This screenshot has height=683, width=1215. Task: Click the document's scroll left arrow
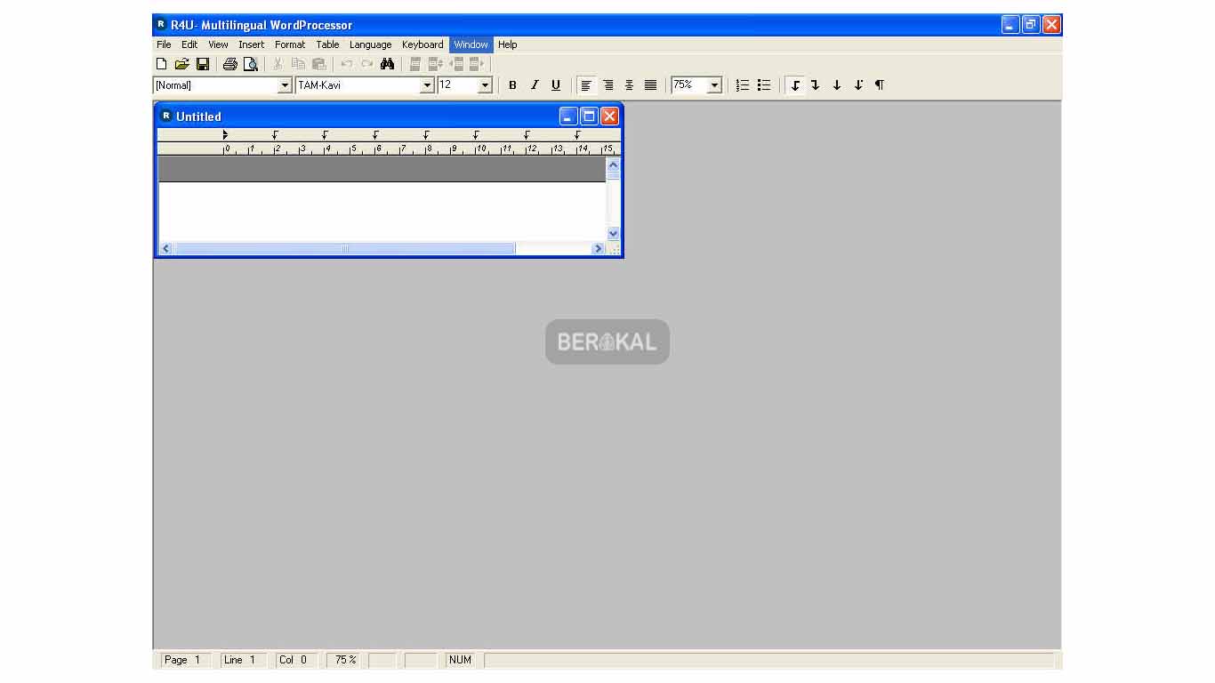165,249
